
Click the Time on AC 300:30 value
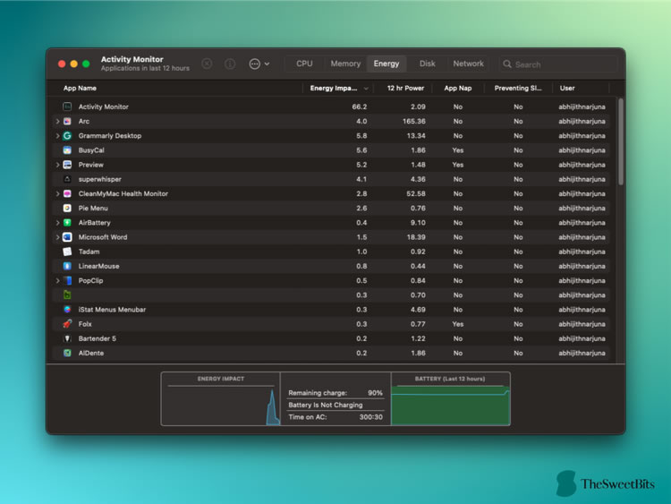371,416
